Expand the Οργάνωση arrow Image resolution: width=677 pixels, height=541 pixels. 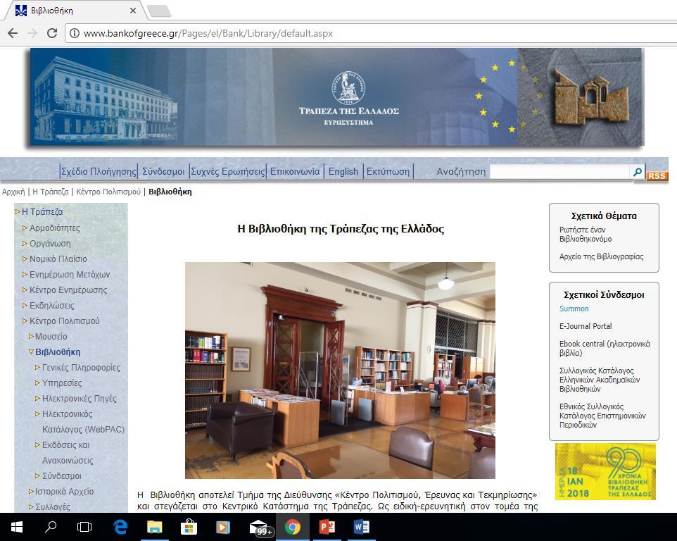point(25,243)
